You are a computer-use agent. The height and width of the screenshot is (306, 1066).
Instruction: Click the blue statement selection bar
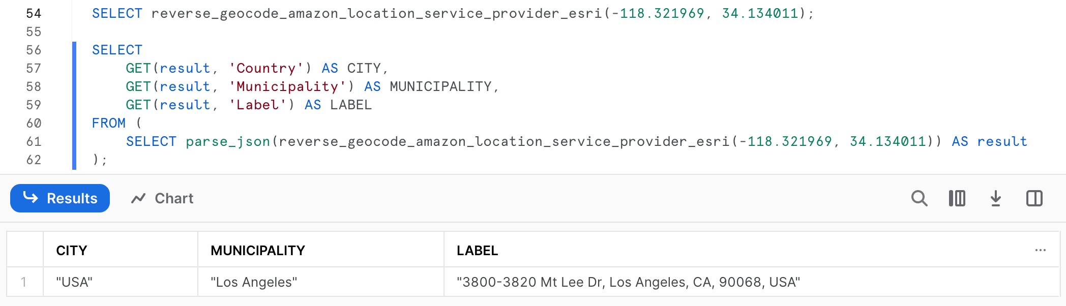76,102
